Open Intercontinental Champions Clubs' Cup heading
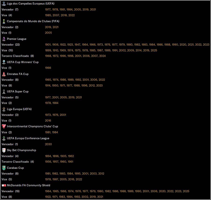This screenshot has width=211, height=200. click(32, 127)
